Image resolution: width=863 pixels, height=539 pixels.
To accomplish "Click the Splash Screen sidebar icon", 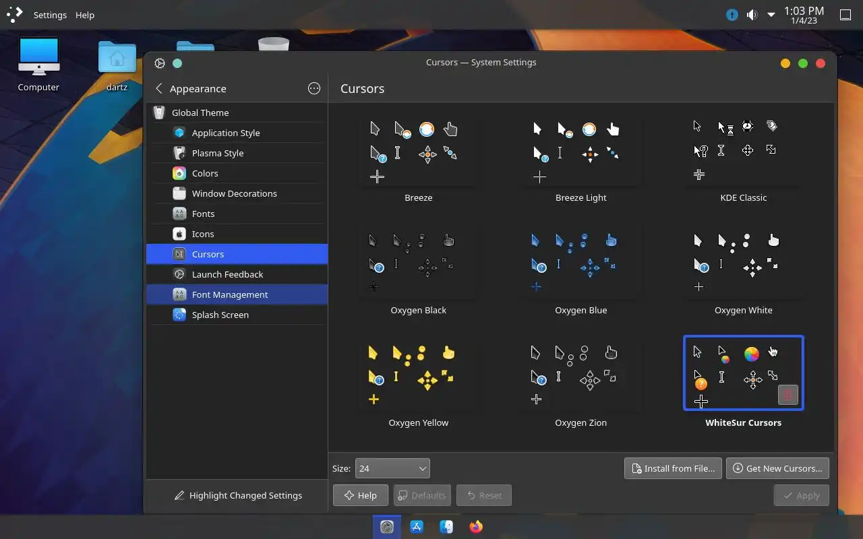I will [x=179, y=315].
